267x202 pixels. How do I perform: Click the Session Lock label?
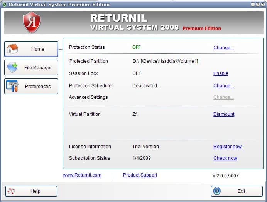coord(84,73)
